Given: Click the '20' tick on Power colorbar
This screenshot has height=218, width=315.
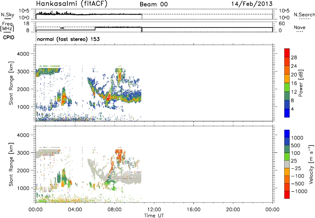Looking at the screenshot, I should pyautogui.click(x=294, y=75).
